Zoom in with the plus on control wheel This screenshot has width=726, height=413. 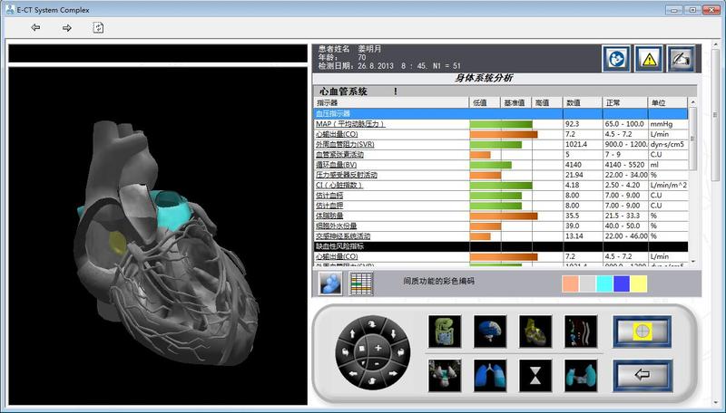[x=378, y=349]
